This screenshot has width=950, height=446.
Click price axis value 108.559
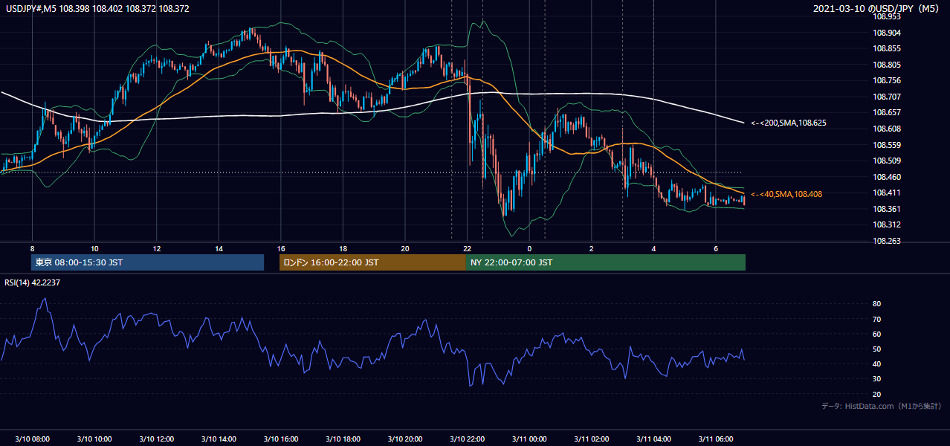888,145
